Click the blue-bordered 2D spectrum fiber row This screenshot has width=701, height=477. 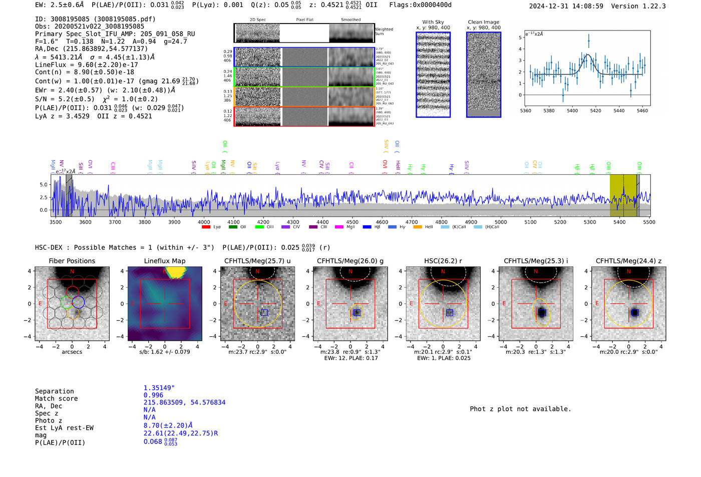point(304,57)
